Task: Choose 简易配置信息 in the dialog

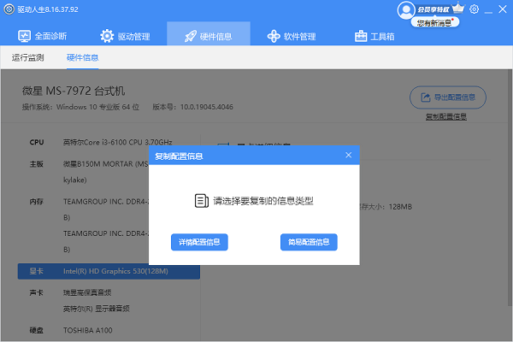Action: pos(309,242)
